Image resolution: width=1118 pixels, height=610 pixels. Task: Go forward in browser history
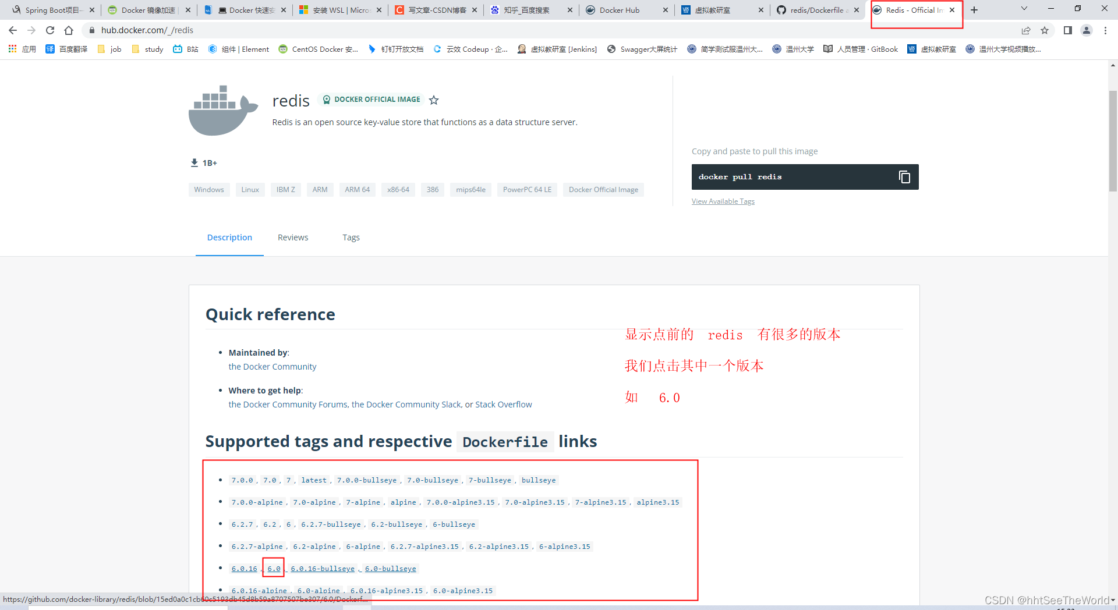31,30
